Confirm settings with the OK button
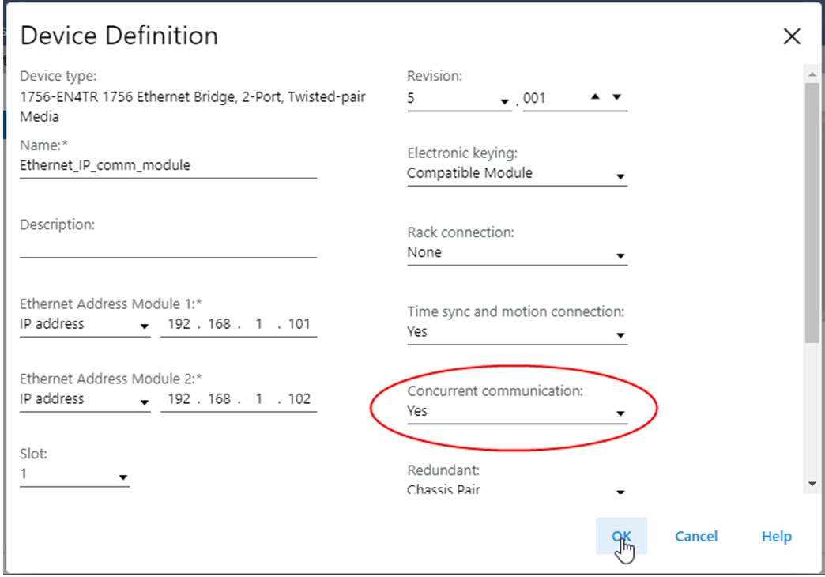The height and width of the screenshot is (577, 825). point(622,536)
